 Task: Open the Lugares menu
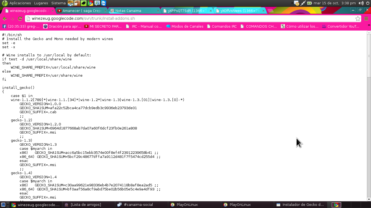pyautogui.click(x=41, y=3)
